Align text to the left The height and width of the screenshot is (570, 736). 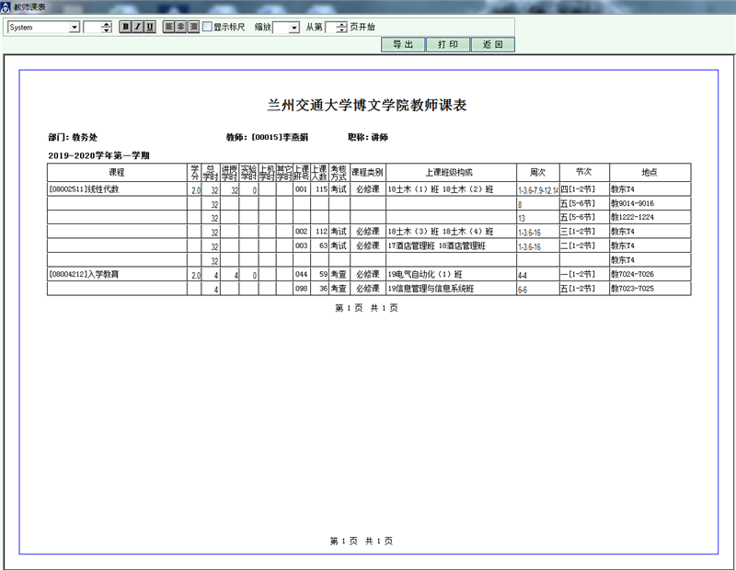click(169, 27)
